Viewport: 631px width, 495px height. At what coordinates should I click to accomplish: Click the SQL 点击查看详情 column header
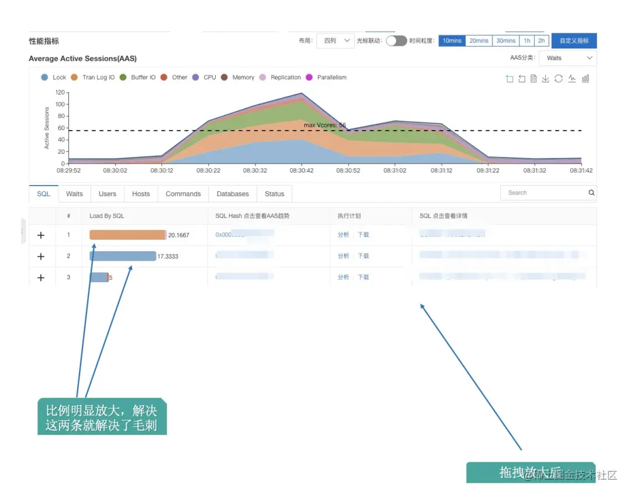point(443,216)
